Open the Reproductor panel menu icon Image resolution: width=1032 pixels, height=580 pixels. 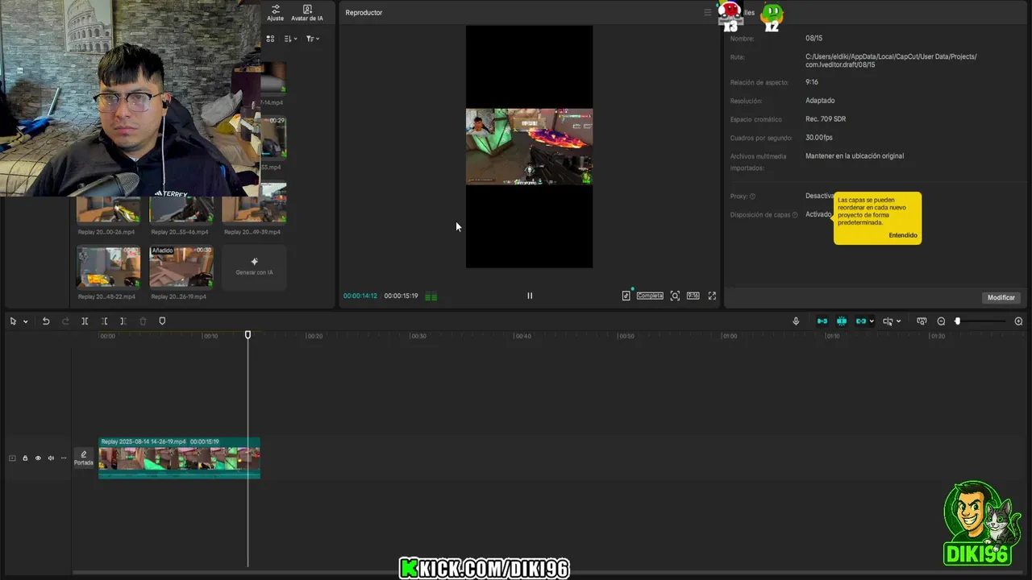[708, 12]
